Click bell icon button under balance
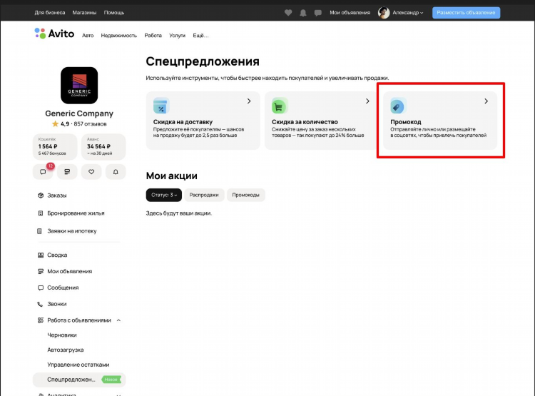The height and width of the screenshot is (396, 535). tap(116, 172)
